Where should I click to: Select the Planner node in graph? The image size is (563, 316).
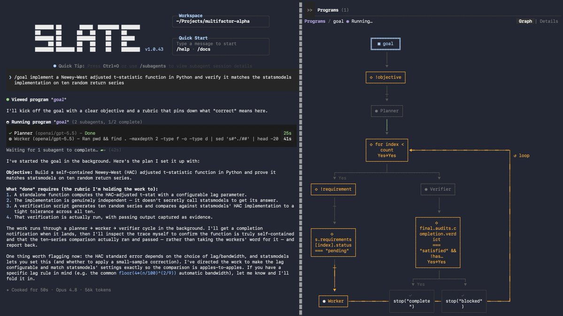coord(387,111)
